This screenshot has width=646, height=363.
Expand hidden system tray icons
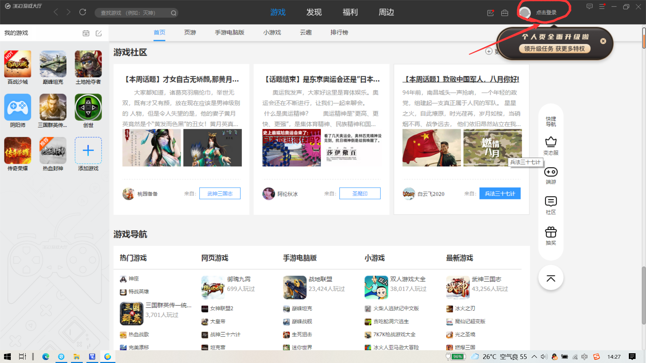[534, 357]
